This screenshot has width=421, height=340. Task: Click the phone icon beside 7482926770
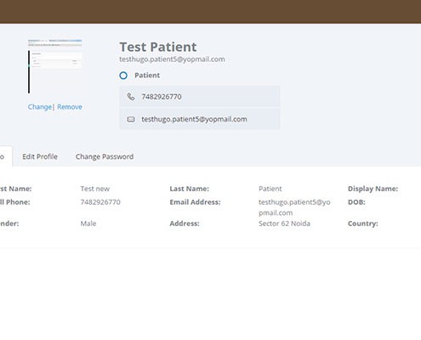(131, 97)
